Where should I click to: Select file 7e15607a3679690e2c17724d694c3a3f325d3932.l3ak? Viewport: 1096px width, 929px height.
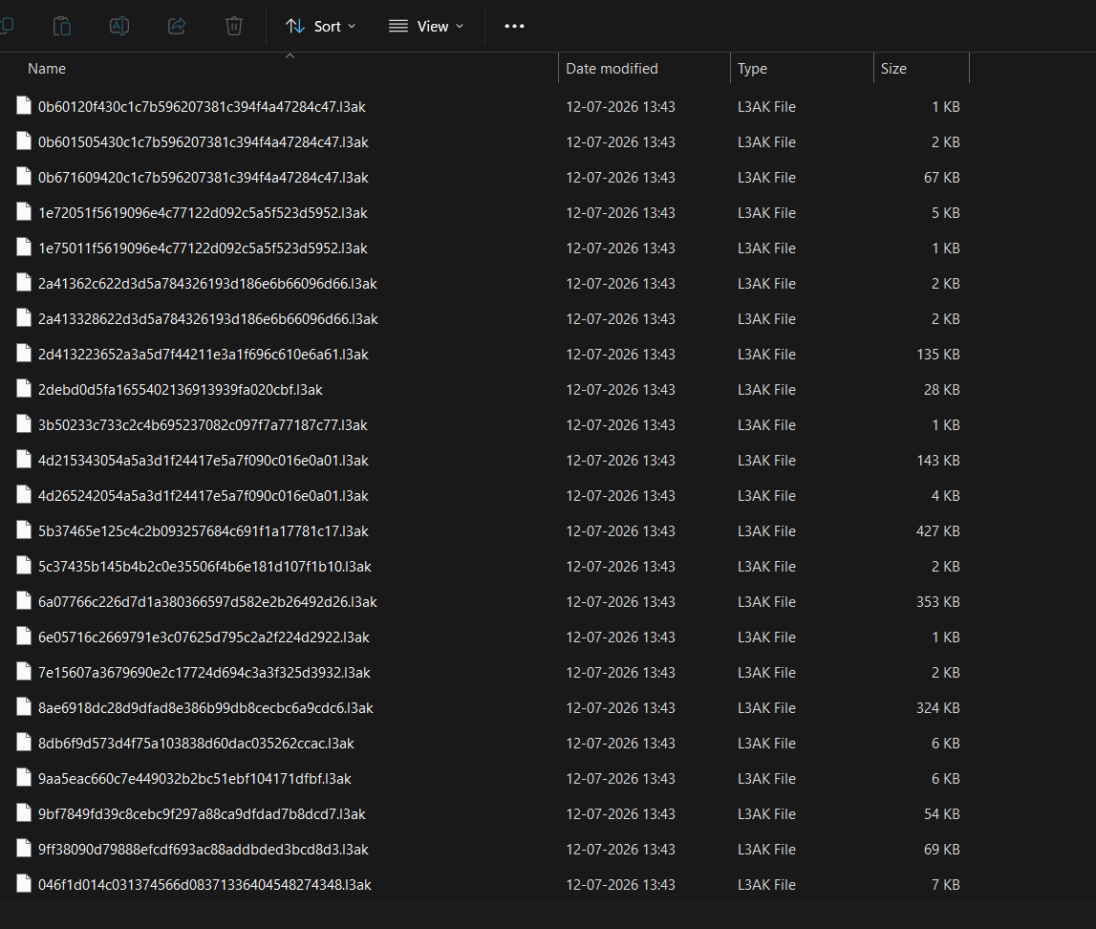pyautogui.click(x=204, y=673)
